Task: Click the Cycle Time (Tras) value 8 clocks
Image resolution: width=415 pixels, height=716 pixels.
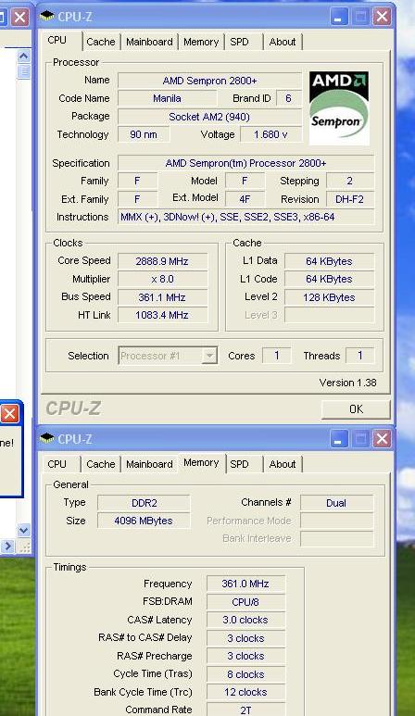Action: click(x=245, y=674)
